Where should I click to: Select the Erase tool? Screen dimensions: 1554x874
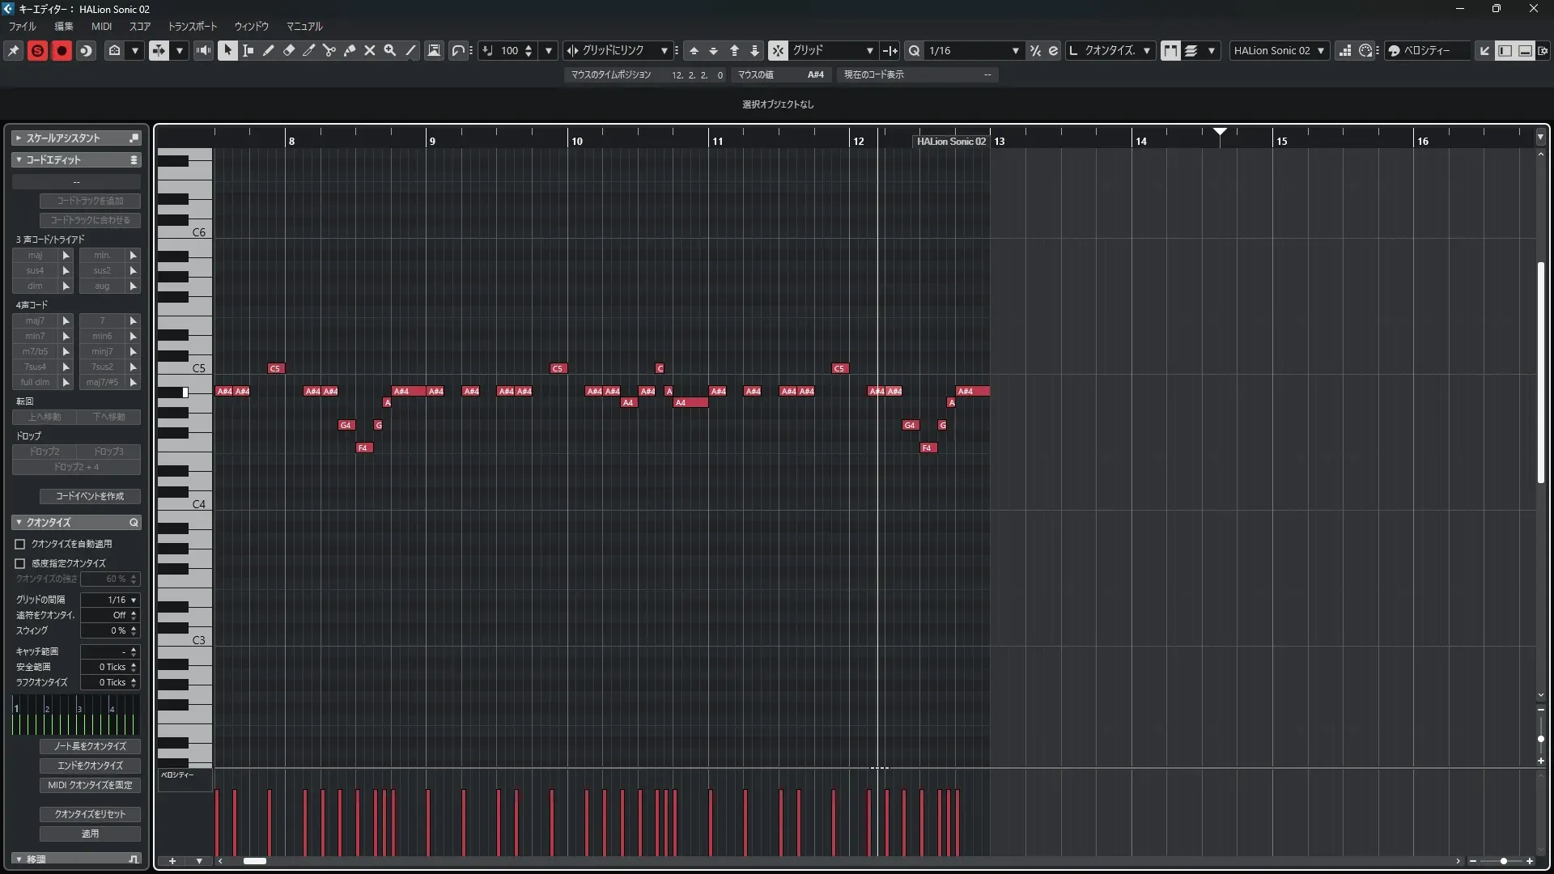click(x=289, y=50)
